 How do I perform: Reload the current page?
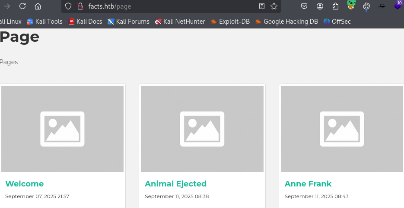click(22, 6)
